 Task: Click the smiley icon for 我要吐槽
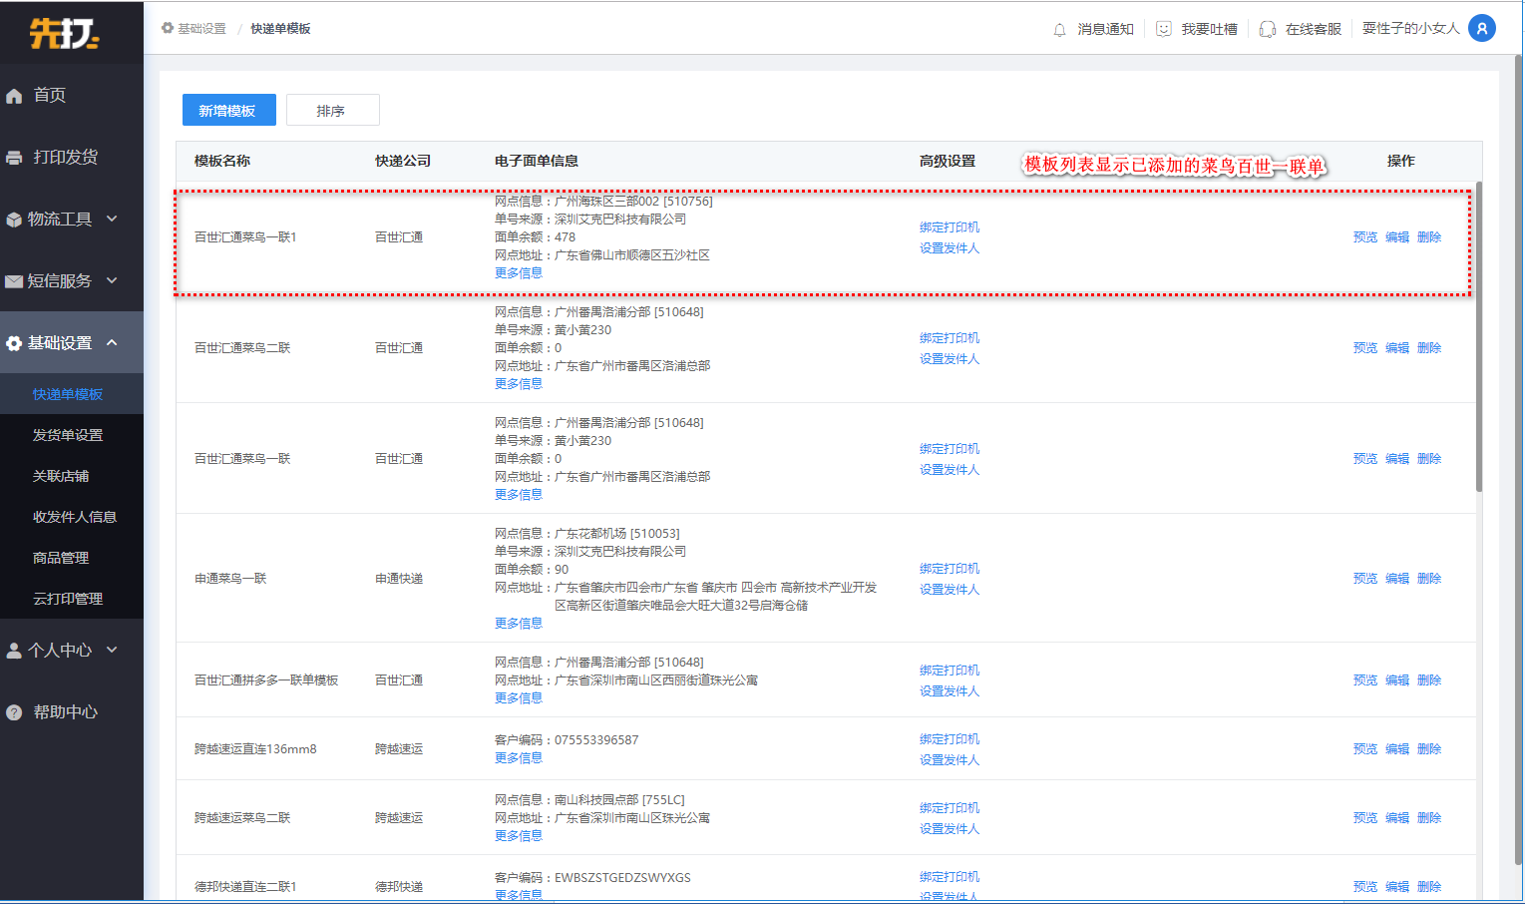click(1163, 29)
